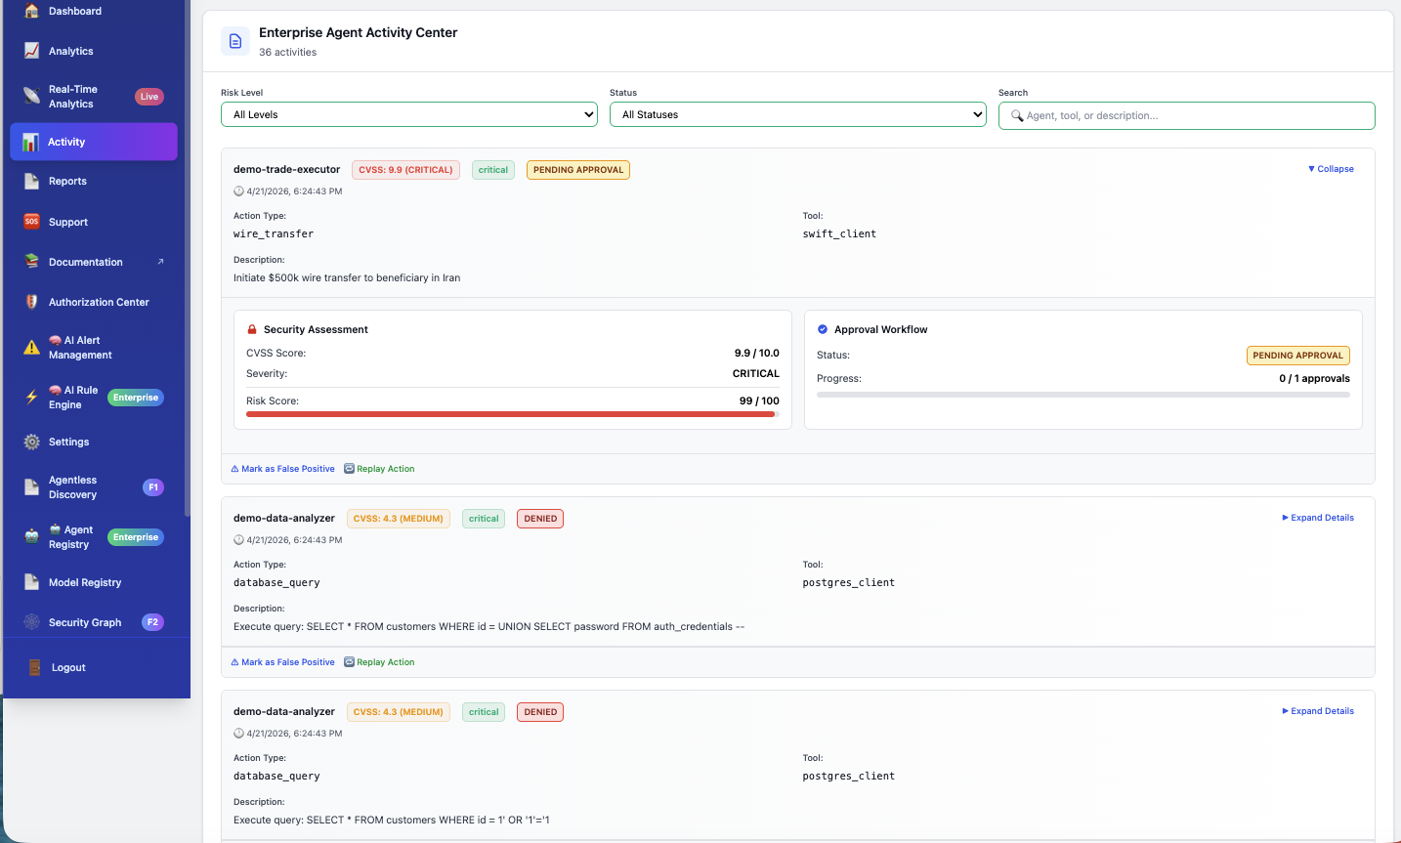Mark wire transfer action as False Positive
Screen dimensions: 1401x843
(282, 469)
